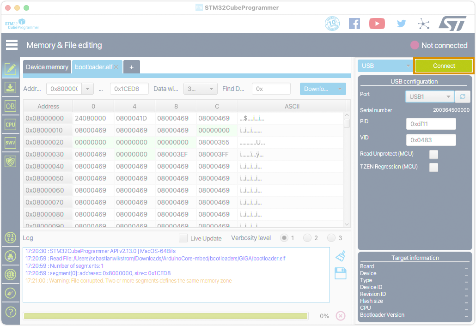Open the 0110 register icon in sidebar
This screenshot has height=326, width=476.
[11, 237]
